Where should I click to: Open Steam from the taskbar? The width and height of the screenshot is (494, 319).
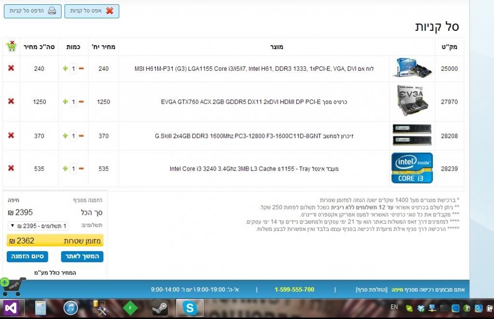pyautogui.click(x=160, y=308)
